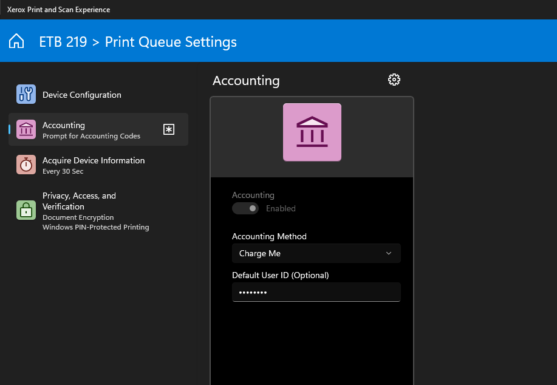Image resolution: width=557 pixels, height=385 pixels.
Task: Click the green Privacy padlock icon
Action: tap(26, 210)
